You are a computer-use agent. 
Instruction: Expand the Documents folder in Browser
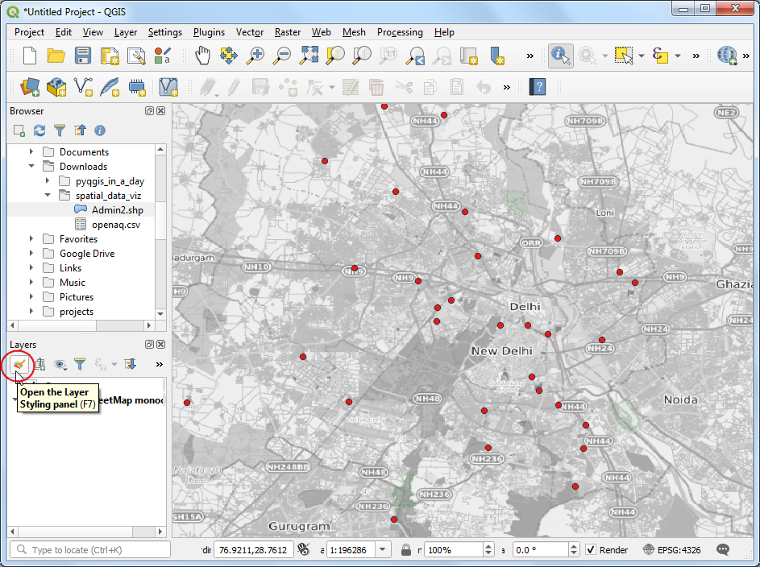point(31,152)
